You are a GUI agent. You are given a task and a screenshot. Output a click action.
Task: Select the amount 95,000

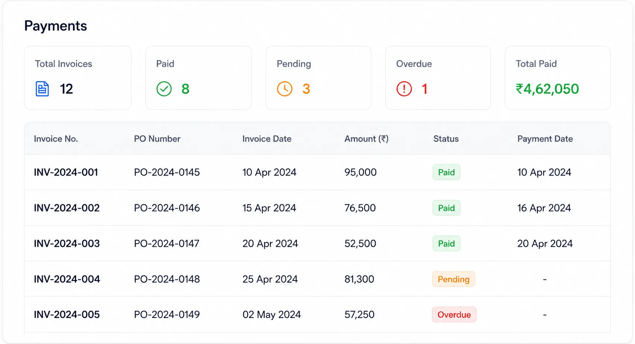tap(360, 172)
